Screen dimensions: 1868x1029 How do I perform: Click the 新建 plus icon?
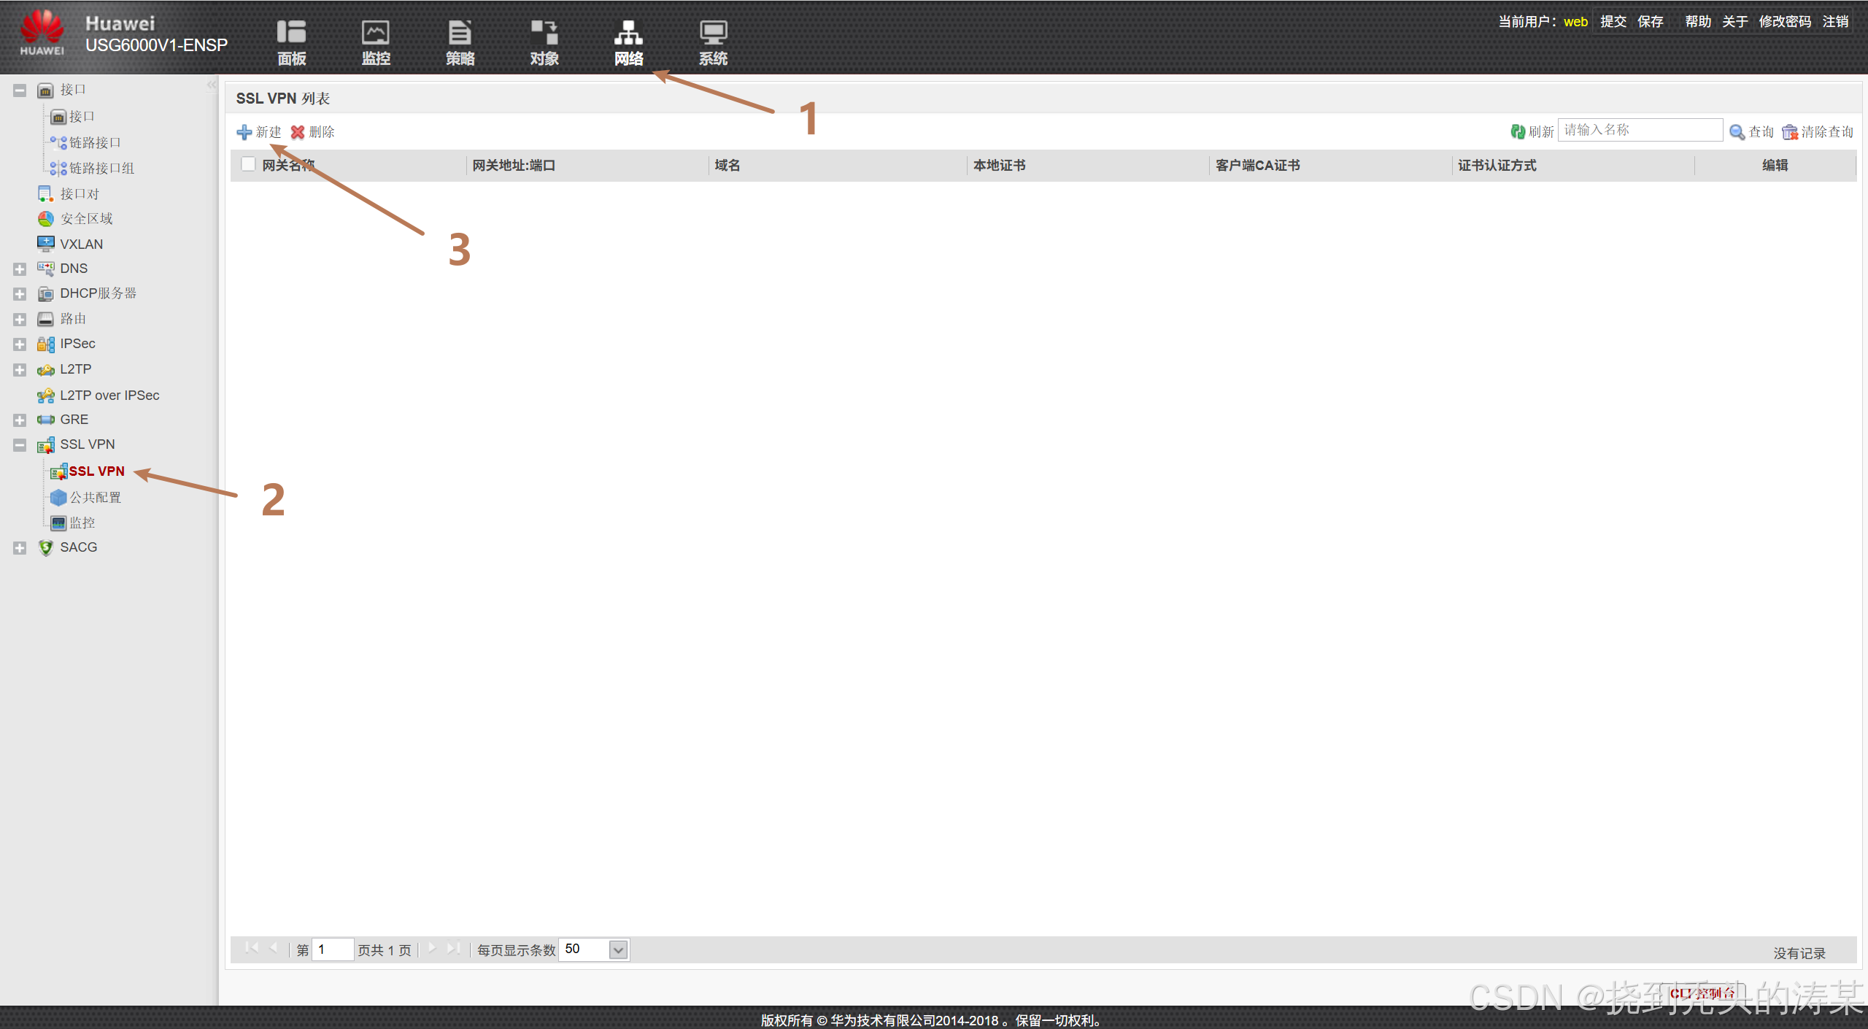pos(244,132)
